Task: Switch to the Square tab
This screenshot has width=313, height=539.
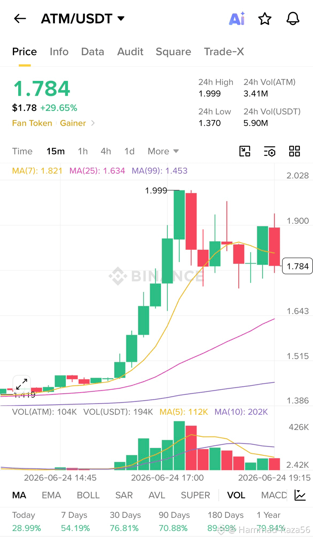Action: (174, 52)
